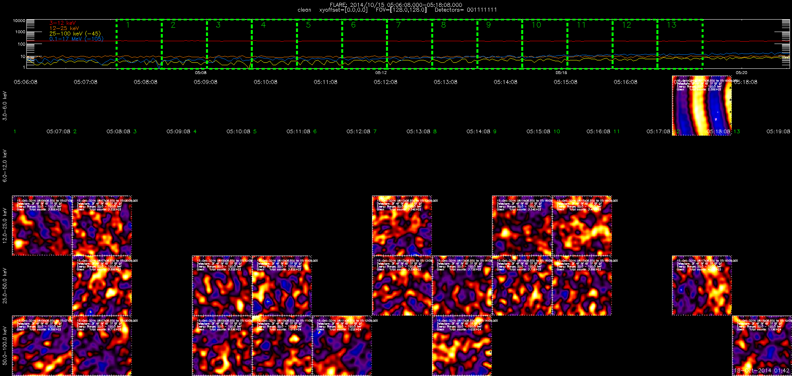Click the '05:16' tick on light curve axis
Screen dimensions: 792x376
[x=561, y=72]
